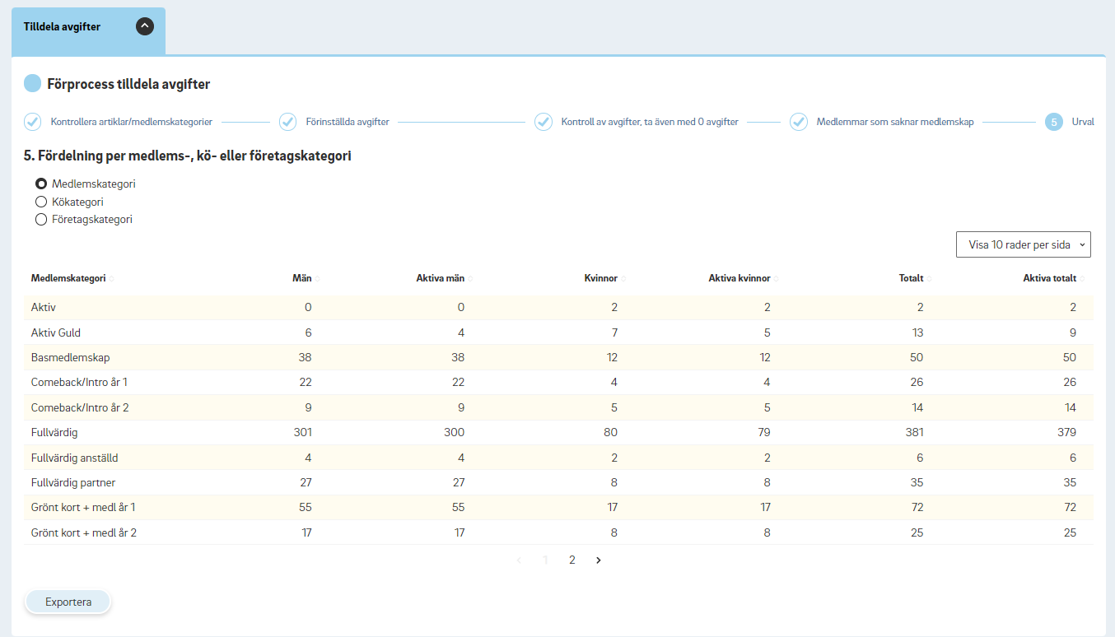The height and width of the screenshot is (637, 1115).
Task: Click the Basmedlemskap row name
Action: [x=71, y=357]
